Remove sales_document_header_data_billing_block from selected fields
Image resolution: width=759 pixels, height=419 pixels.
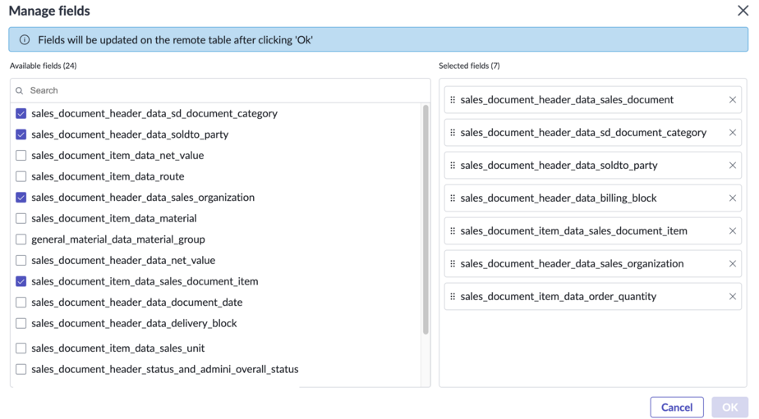(x=733, y=198)
